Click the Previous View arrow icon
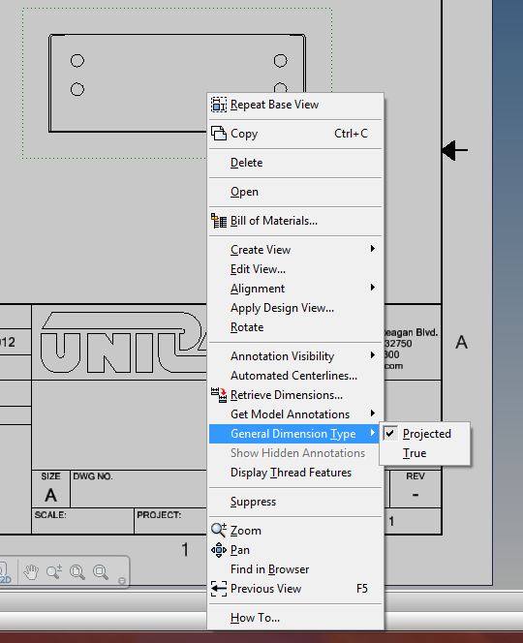 219,589
